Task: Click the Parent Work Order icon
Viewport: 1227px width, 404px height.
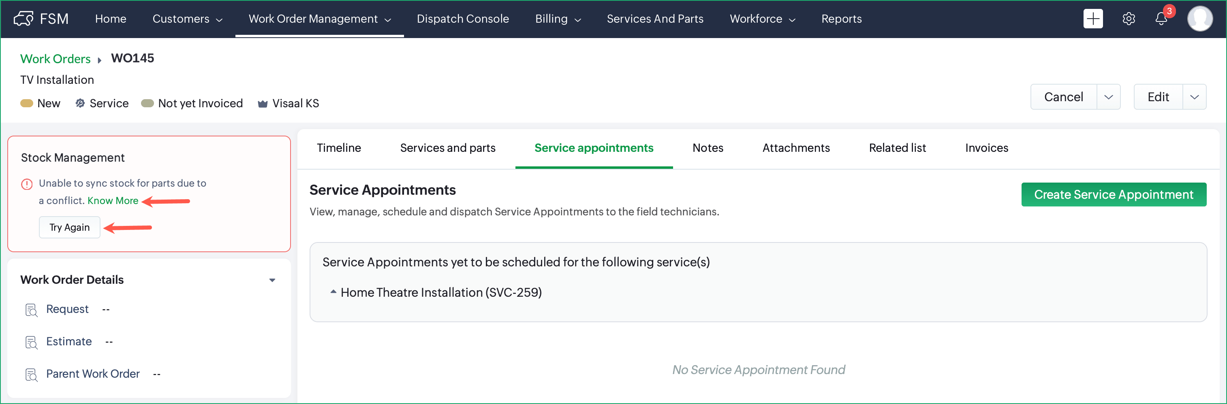Action: (x=32, y=374)
